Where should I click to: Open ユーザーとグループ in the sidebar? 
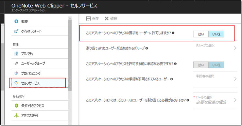(40, 63)
